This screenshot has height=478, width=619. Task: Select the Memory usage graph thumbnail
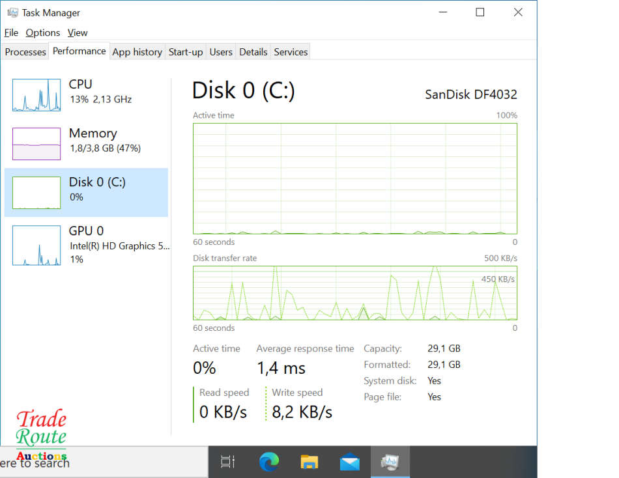pyautogui.click(x=36, y=143)
